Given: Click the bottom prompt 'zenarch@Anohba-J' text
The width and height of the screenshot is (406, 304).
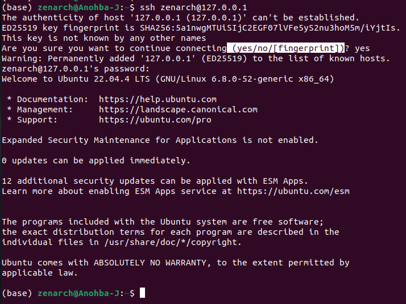Looking at the screenshot, I should pos(78,293).
